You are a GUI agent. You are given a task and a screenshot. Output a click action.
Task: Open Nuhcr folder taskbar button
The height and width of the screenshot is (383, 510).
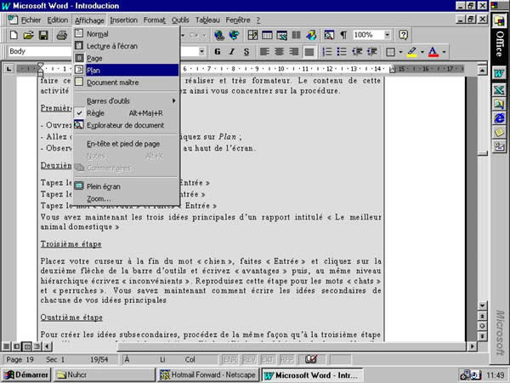pos(104,374)
